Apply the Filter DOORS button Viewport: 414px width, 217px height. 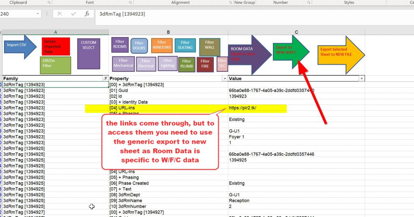139,46
